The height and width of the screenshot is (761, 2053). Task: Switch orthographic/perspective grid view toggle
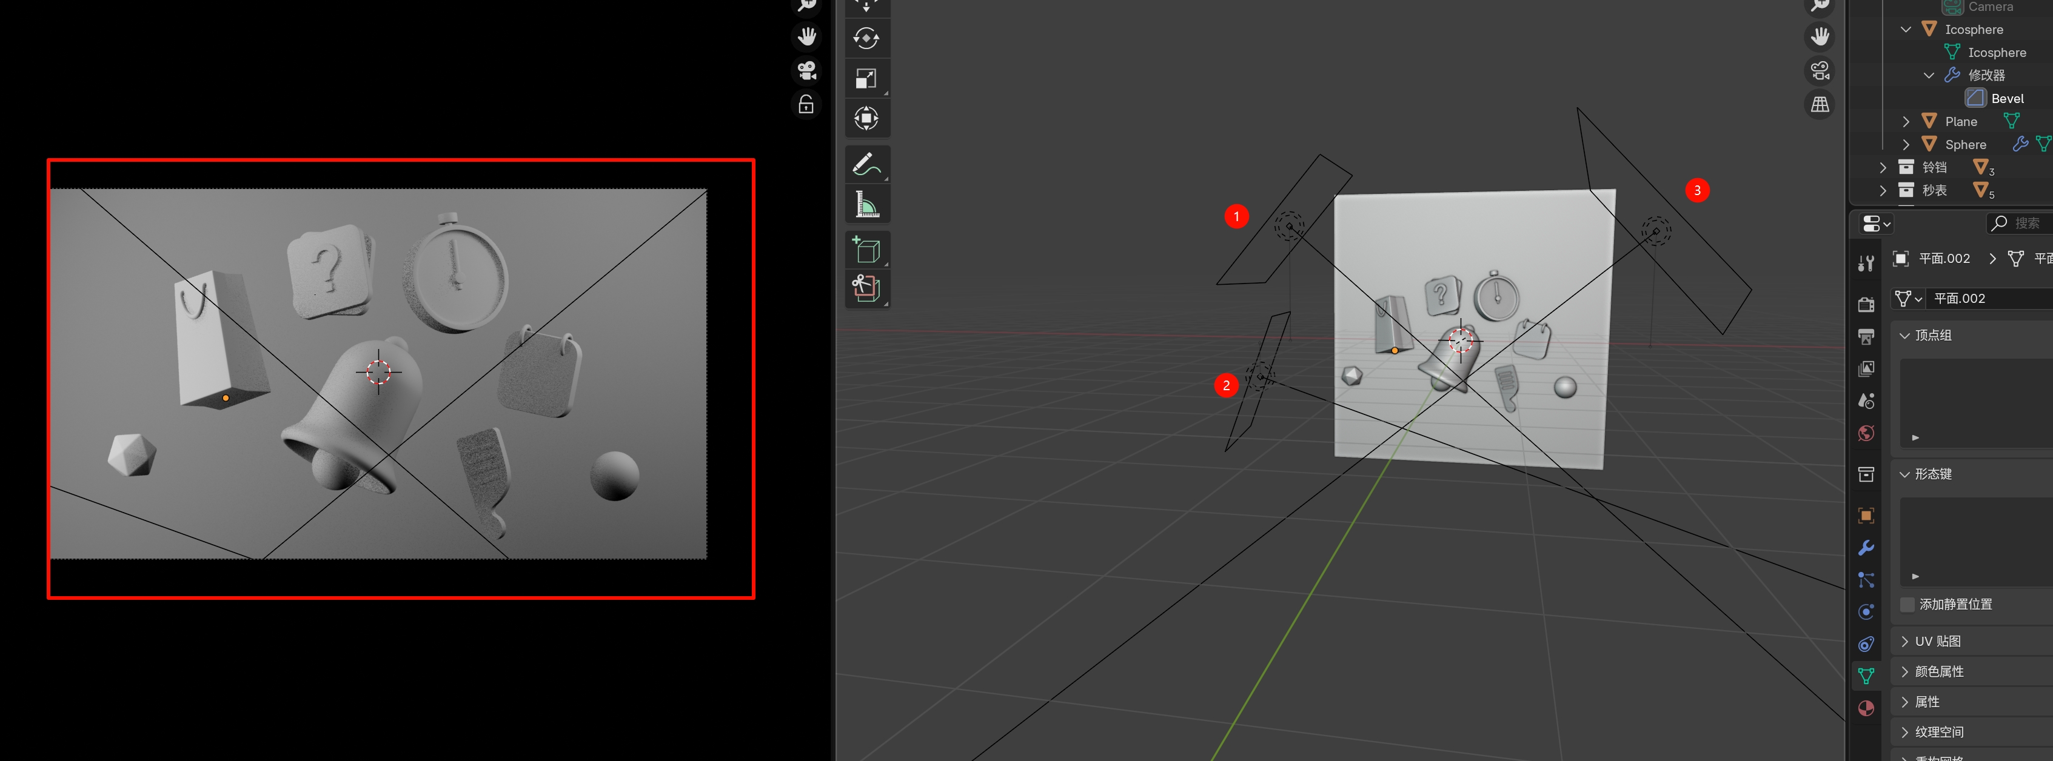click(x=1820, y=105)
